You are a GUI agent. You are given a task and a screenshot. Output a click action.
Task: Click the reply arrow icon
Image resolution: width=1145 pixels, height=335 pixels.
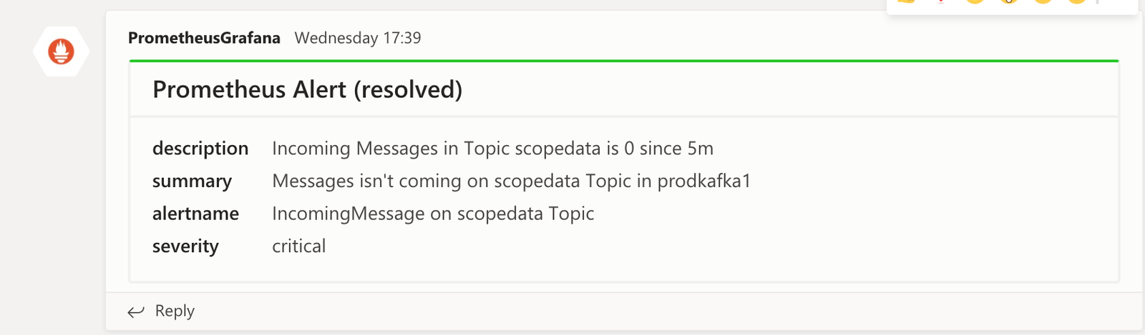(135, 311)
